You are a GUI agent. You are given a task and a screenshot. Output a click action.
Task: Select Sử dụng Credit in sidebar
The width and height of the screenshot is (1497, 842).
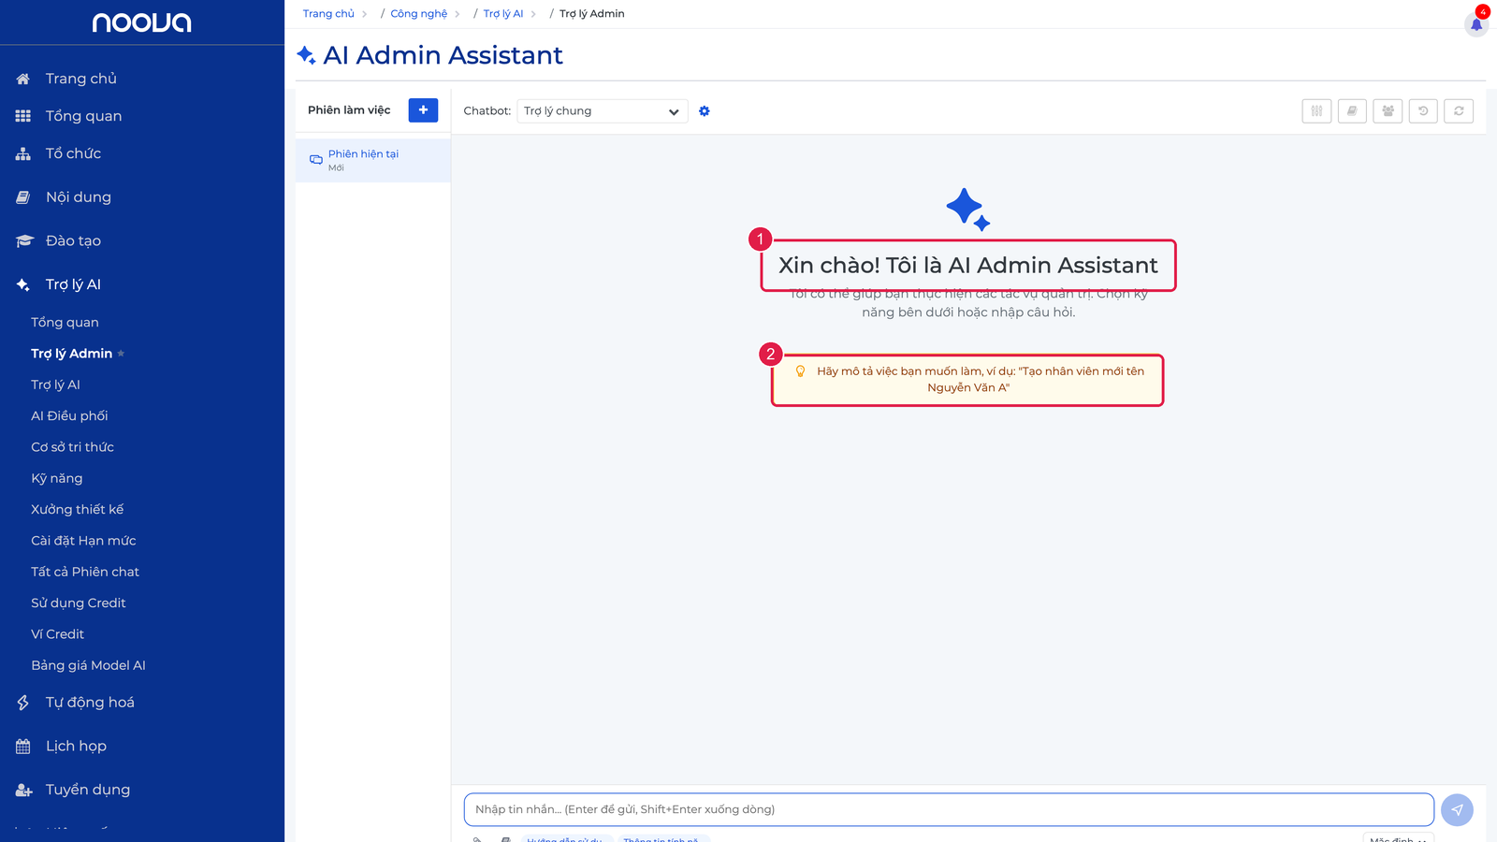pos(79,603)
